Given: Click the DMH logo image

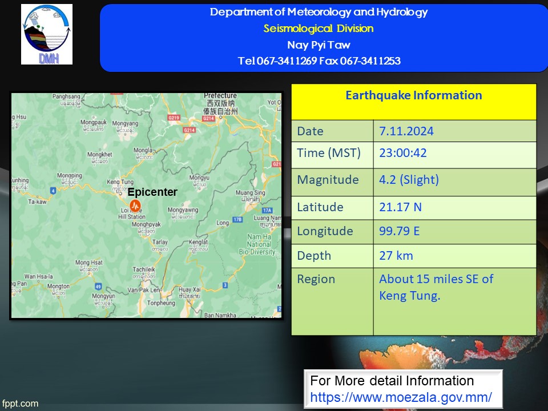Looking at the screenshot, I should [47, 34].
